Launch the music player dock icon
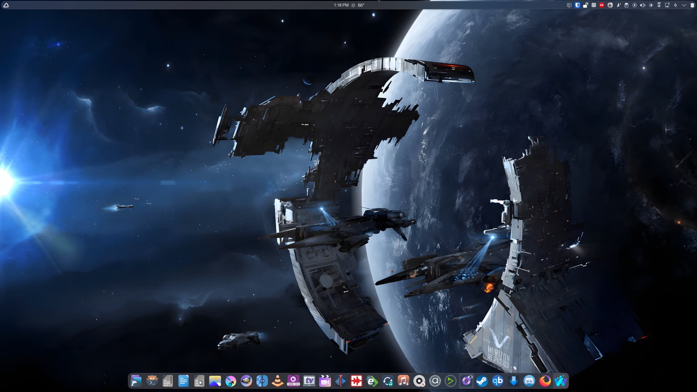This screenshot has width=697, height=392. point(403,381)
